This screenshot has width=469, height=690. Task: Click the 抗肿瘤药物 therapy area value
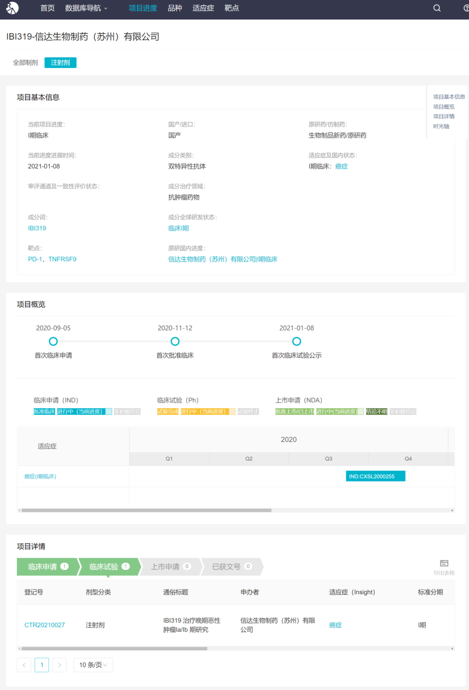[x=184, y=197]
